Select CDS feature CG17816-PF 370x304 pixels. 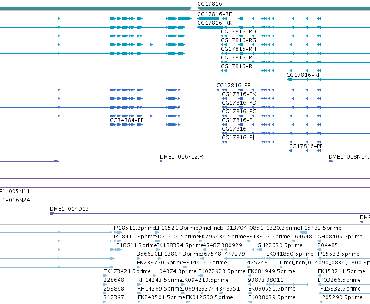[x=306, y=147]
